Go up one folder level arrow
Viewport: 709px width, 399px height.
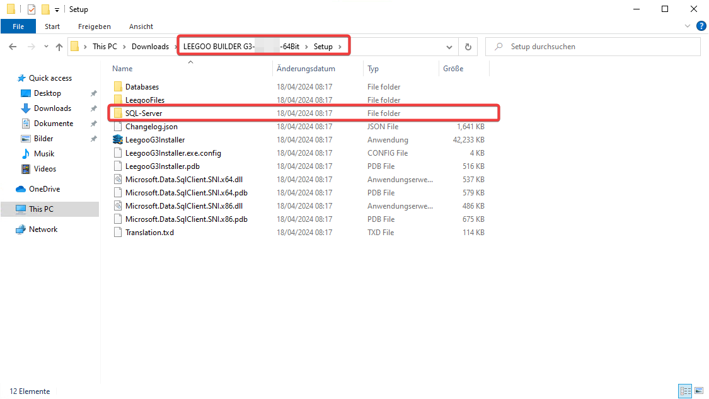pyautogui.click(x=59, y=47)
